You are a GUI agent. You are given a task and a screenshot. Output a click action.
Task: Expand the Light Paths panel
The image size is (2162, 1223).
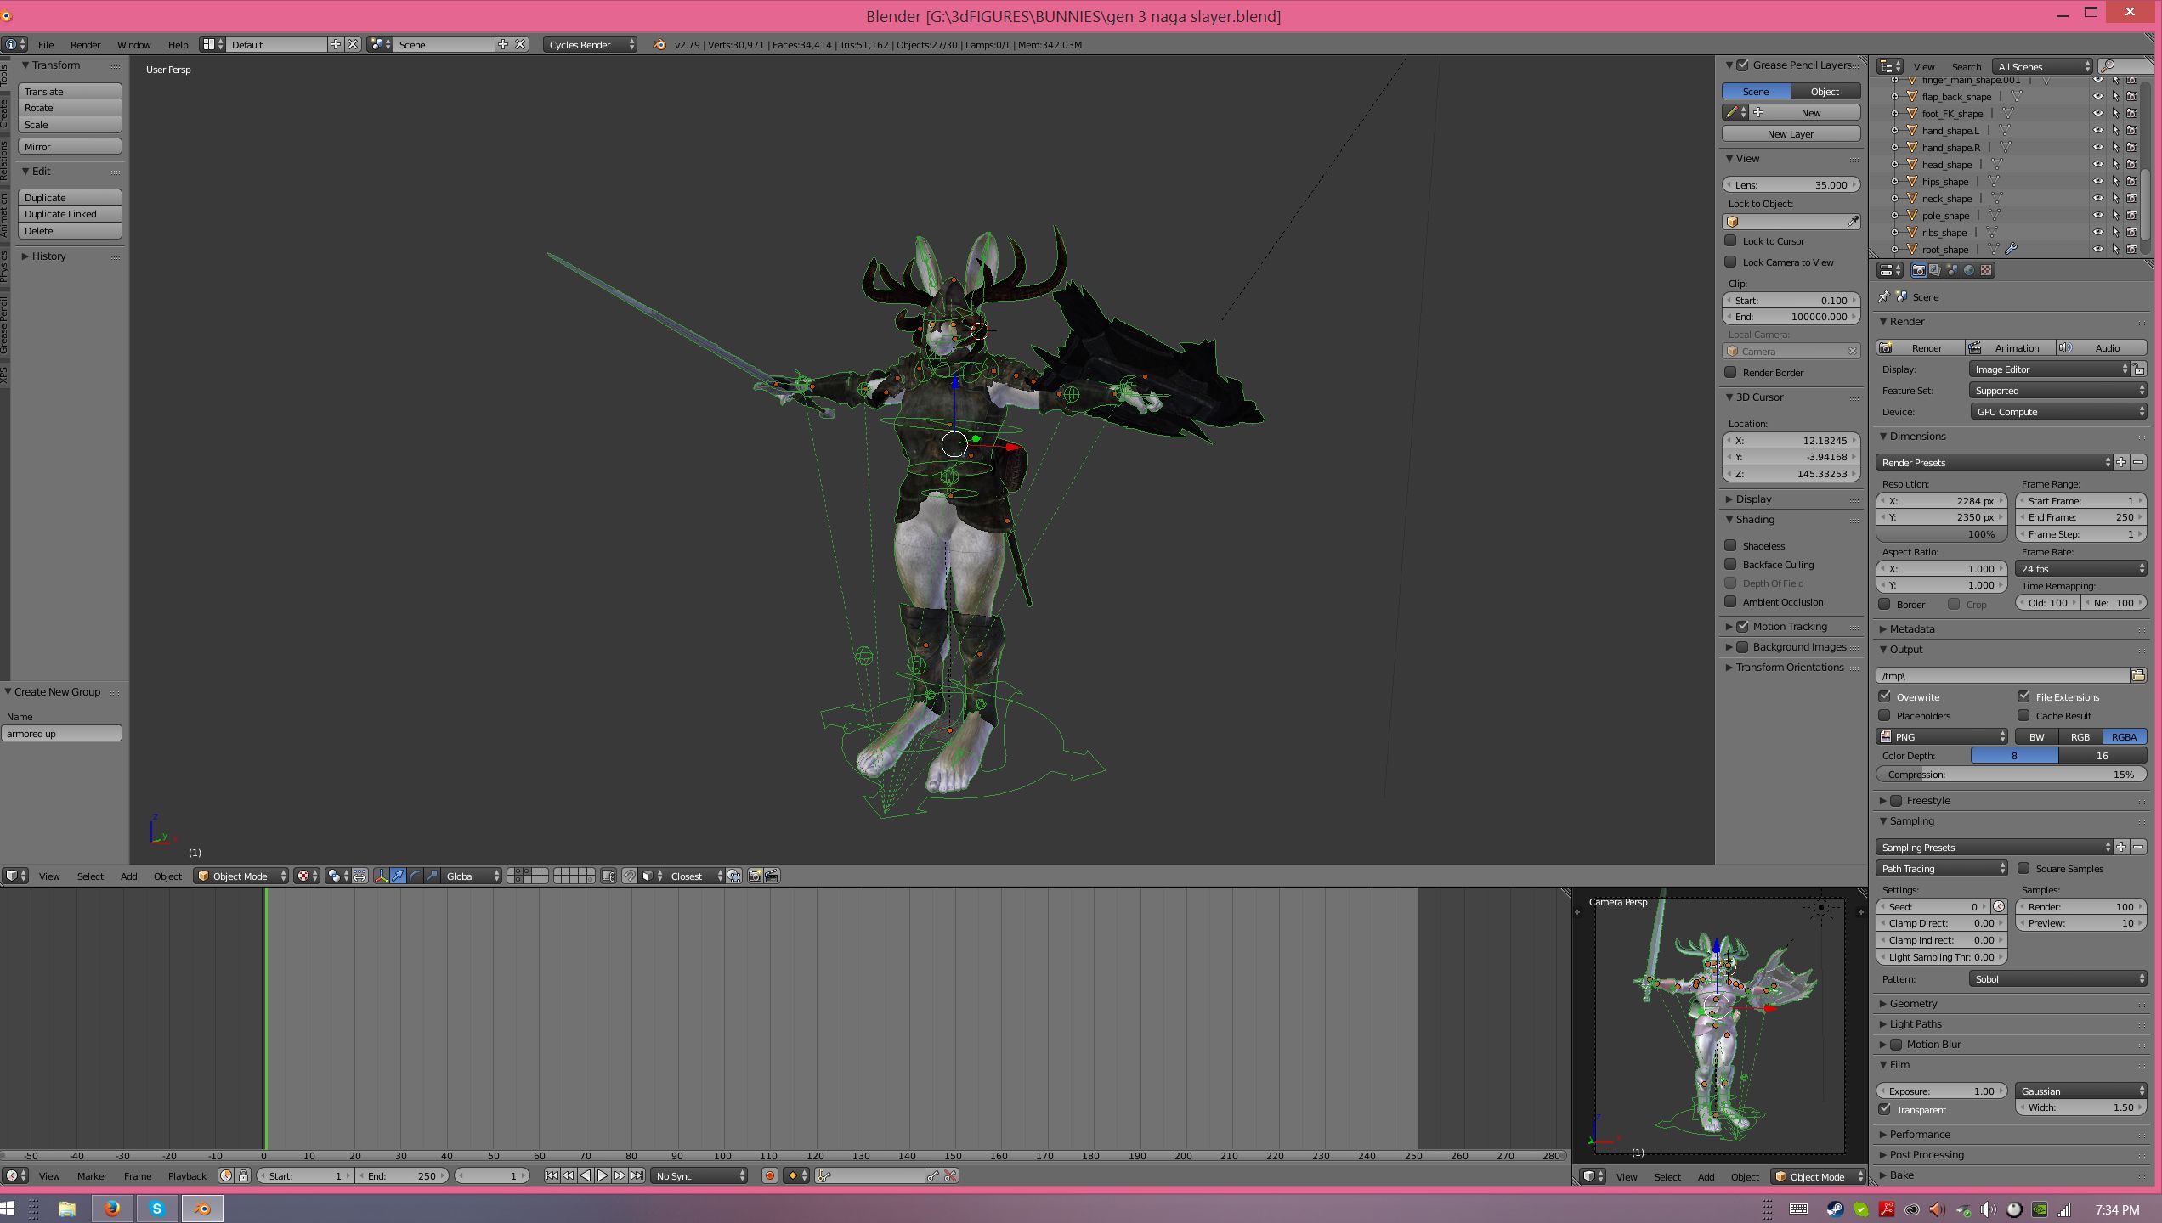point(1915,1023)
